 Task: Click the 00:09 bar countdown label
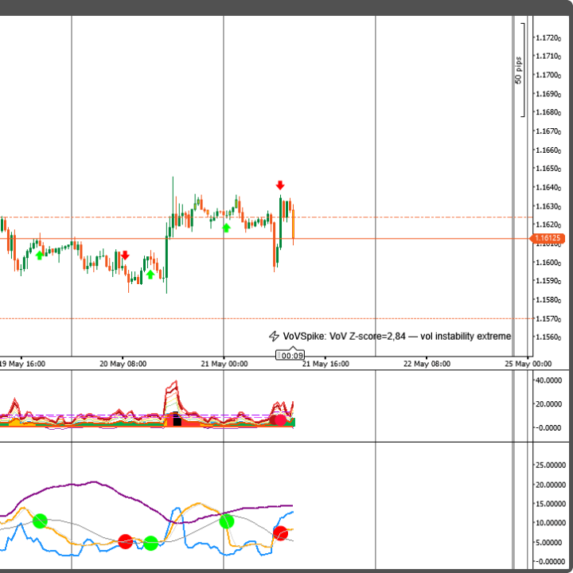pyautogui.click(x=290, y=355)
